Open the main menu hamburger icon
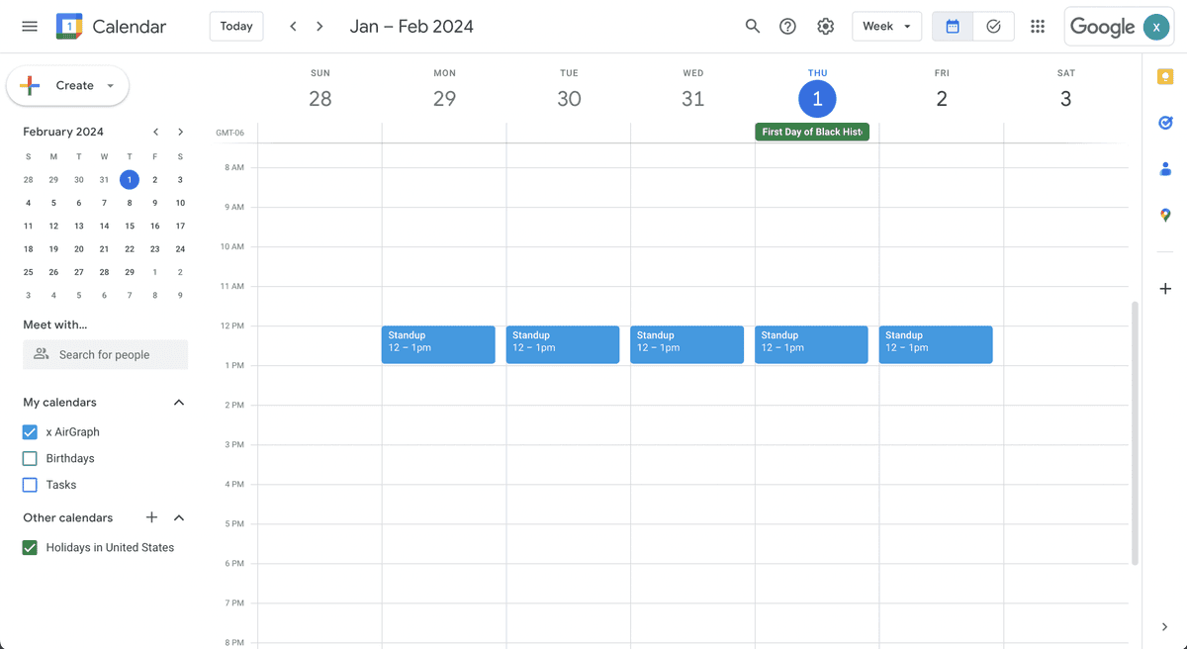 [x=30, y=27]
